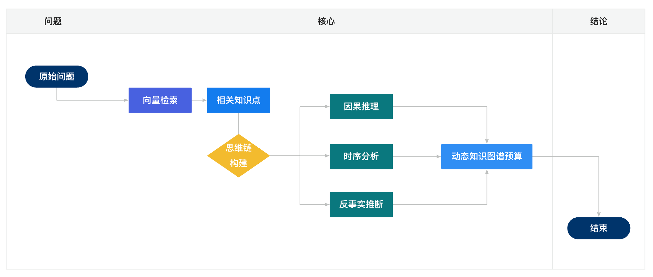653x277 pixels.
Task: Click the 思维链构建 yellow diamond
Action: (238, 156)
